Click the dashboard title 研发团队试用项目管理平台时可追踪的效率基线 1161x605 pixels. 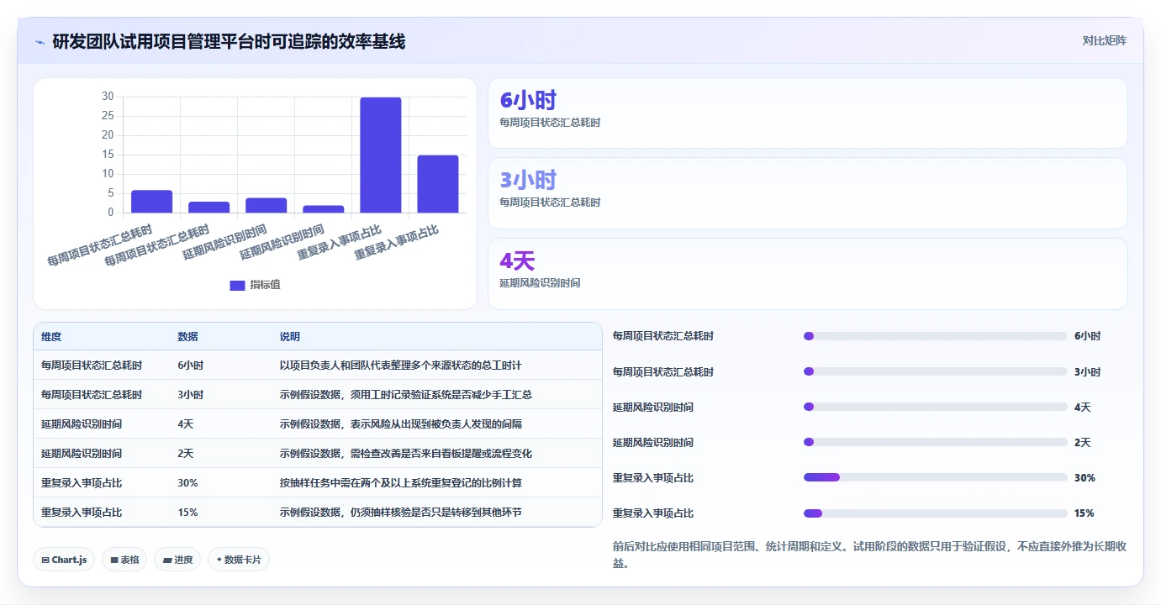(229, 41)
